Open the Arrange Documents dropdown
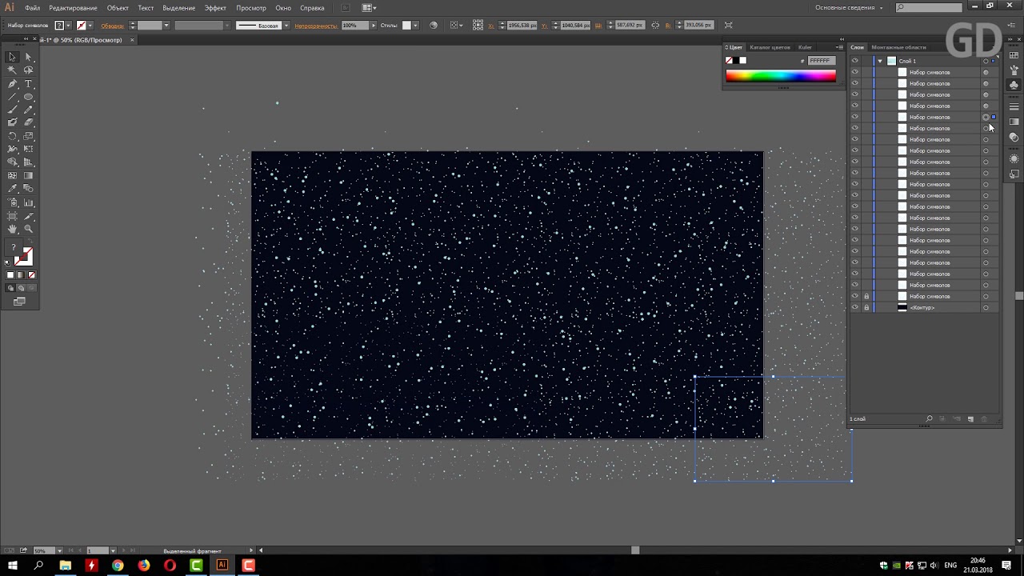 point(369,7)
